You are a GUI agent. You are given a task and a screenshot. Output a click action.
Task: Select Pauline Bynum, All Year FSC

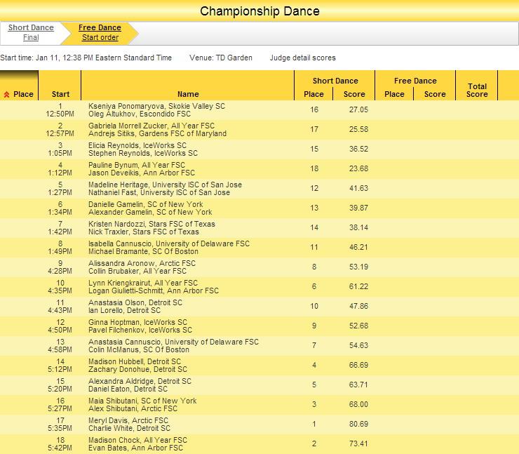137,165
